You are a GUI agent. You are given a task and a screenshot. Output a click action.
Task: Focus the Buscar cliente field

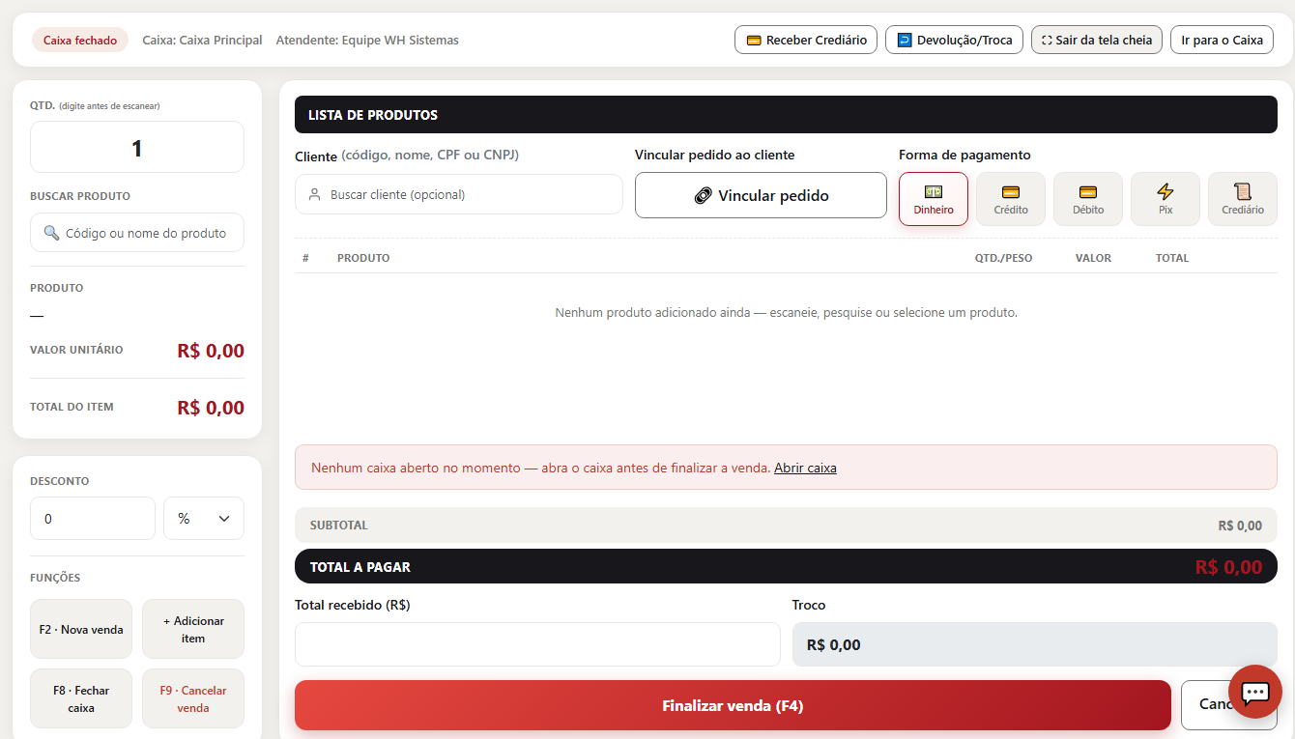(459, 194)
